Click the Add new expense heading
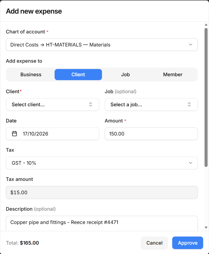209x254 pixels. [x=34, y=11]
